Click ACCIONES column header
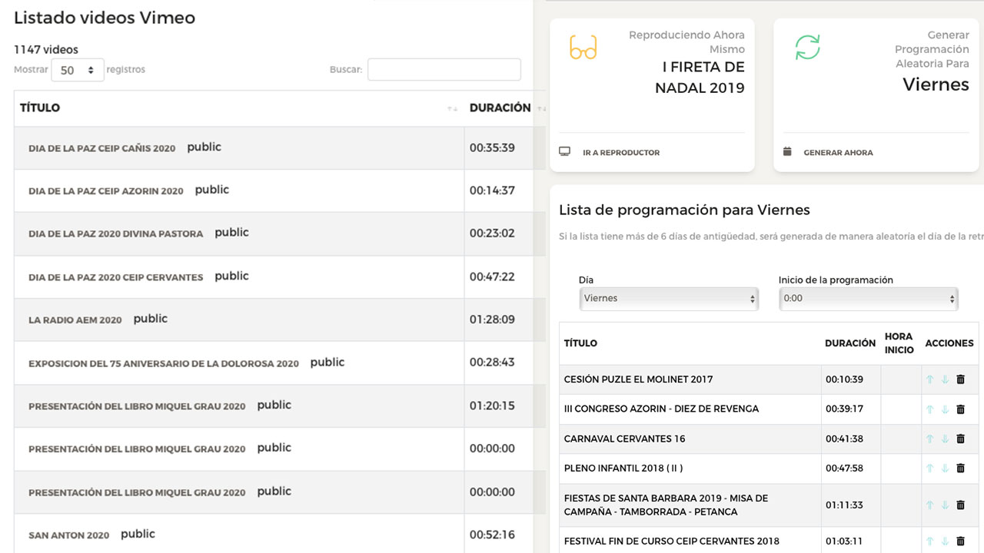This screenshot has width=984, height=553. tap(949, 343)
